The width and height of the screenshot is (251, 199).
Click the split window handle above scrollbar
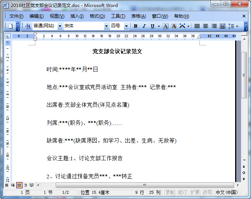point(244,34)
